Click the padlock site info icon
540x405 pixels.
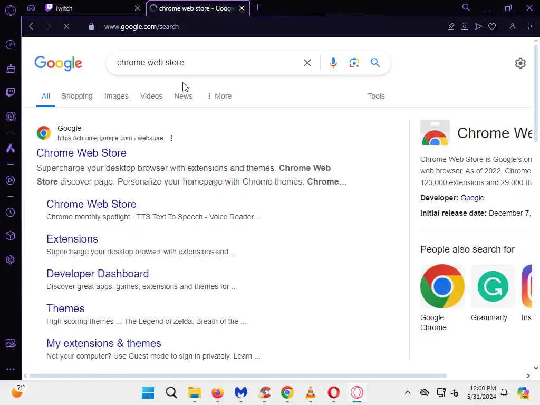click(x=91, y=26)
